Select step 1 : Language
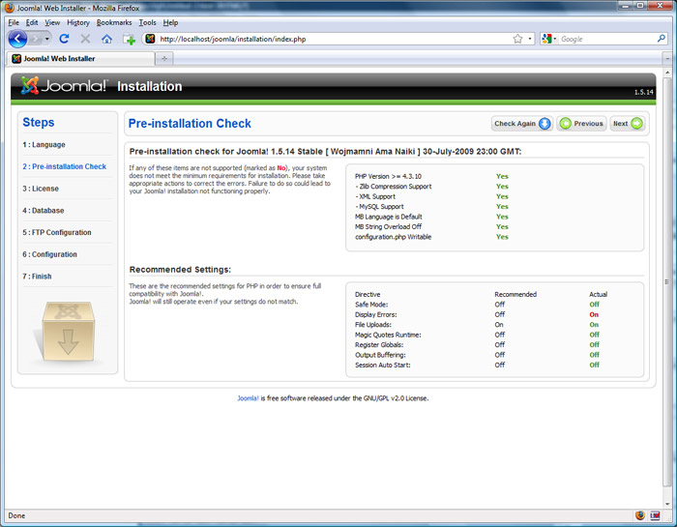Image resolution: width=677 pixels, height=527 pixels. coord(44,145)
